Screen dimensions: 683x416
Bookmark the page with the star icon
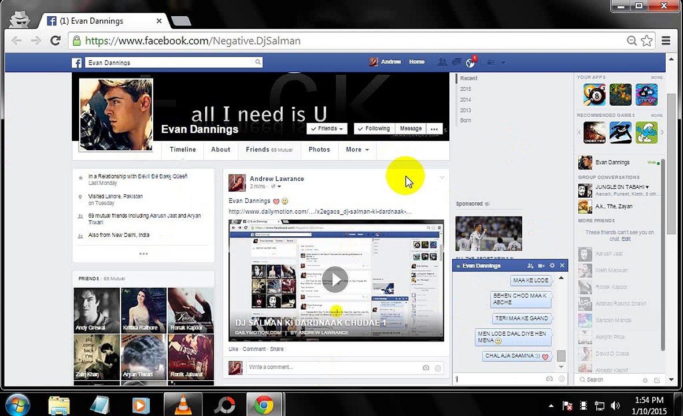tap(647, 41)
